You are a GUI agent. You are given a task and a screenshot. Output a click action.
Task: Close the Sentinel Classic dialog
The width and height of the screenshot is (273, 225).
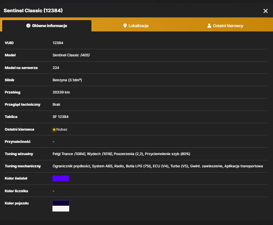click(265, 11)
